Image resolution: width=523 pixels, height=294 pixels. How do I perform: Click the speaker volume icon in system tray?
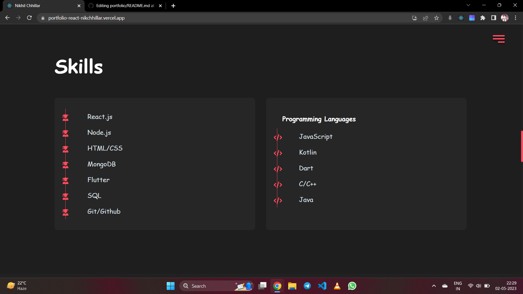[x=479, y=286]
